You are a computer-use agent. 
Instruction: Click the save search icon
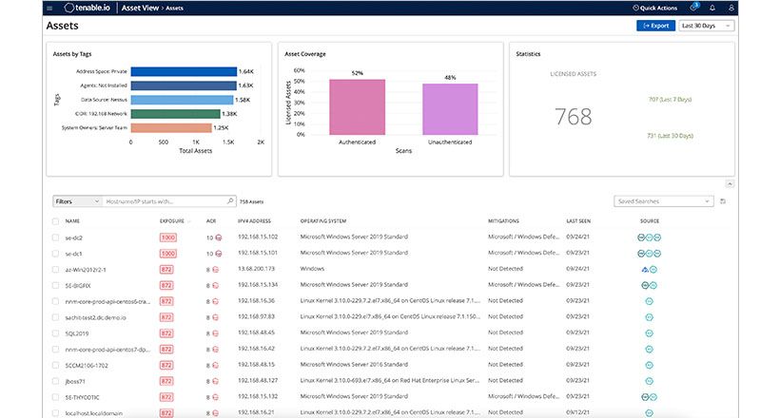pyautogui.click(x=724, y=201)
